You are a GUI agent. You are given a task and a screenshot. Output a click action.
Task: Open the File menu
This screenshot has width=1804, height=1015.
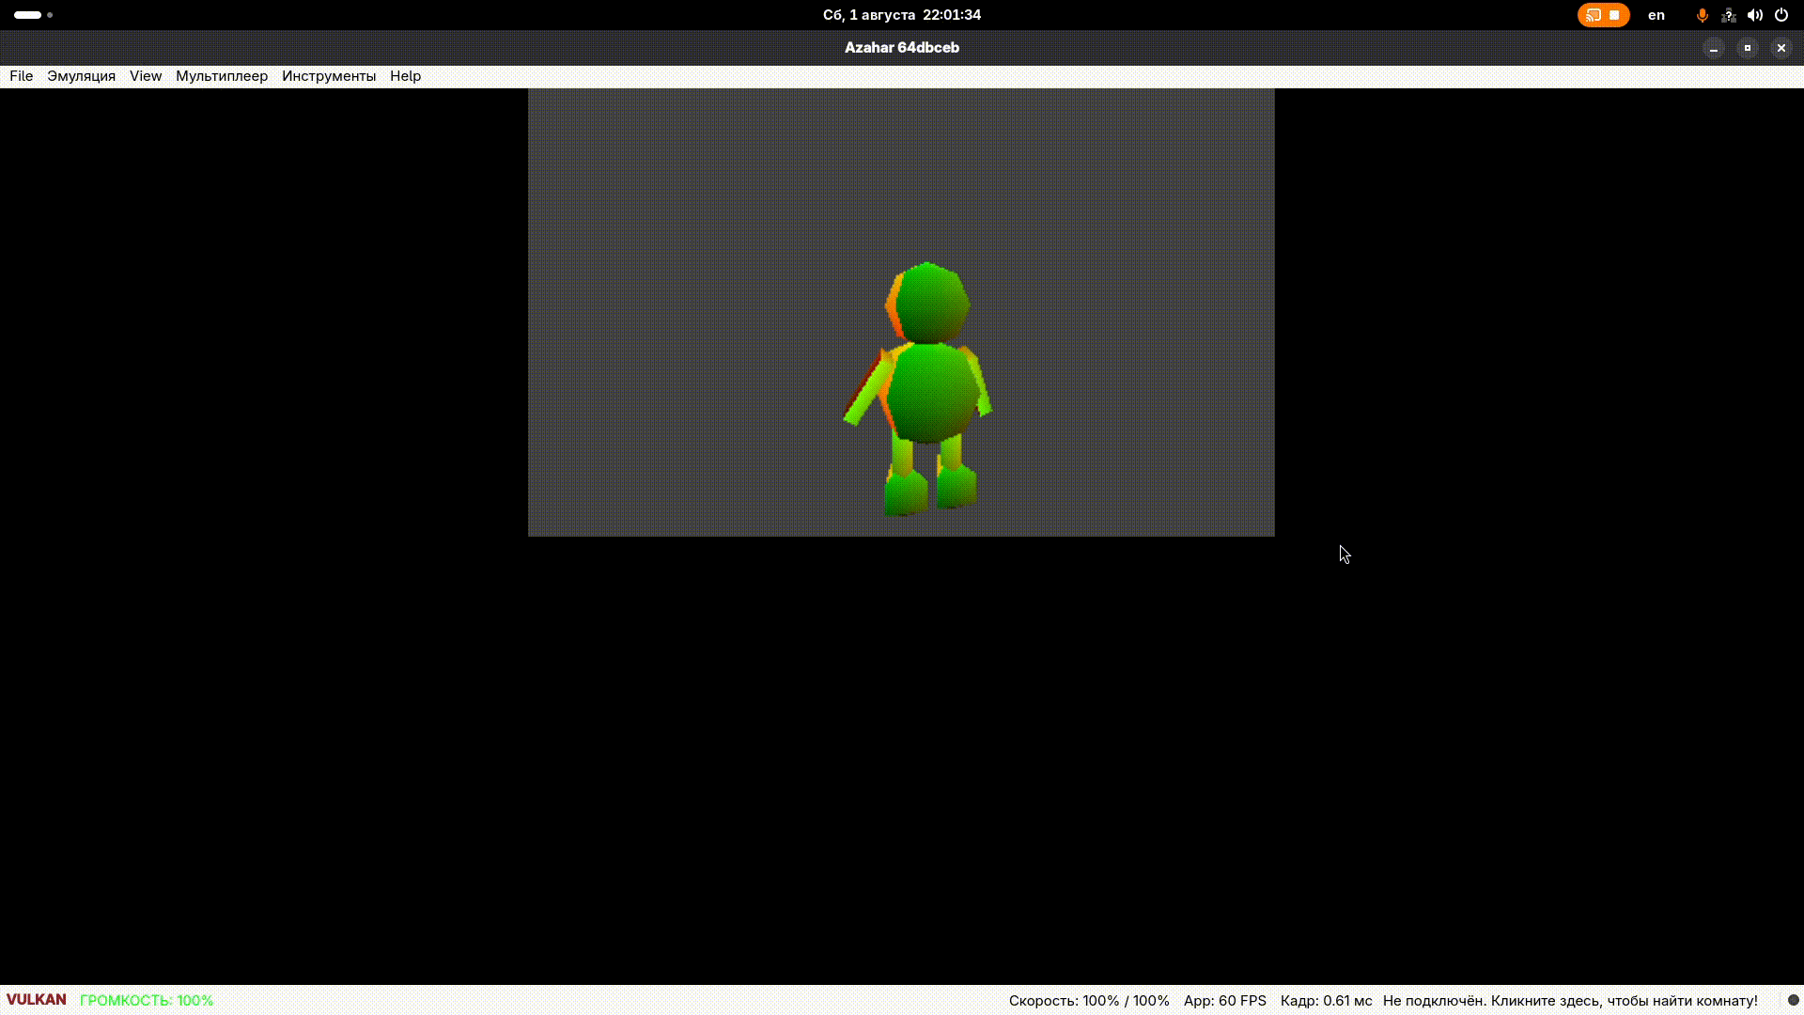coord(21,76)
